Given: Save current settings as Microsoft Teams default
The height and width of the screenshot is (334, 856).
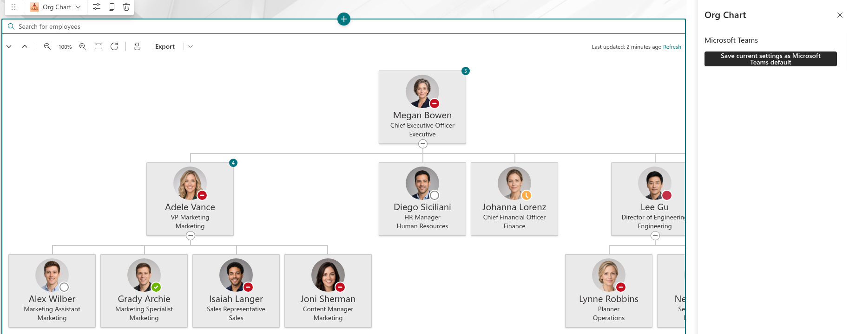Looking at the screenshot, I should click(x=770, y=59).
